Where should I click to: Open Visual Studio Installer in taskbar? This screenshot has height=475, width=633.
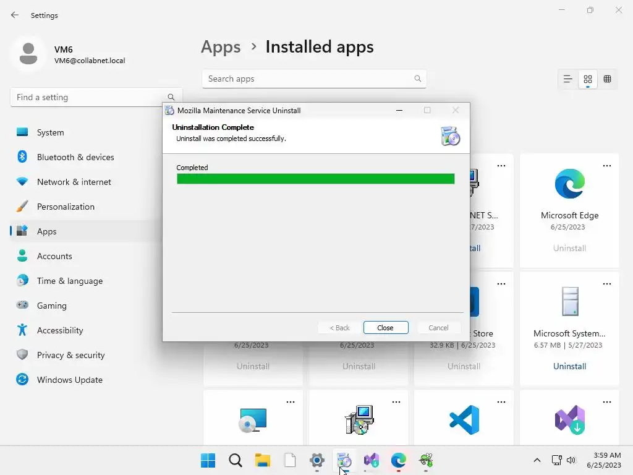coord(372,460)
